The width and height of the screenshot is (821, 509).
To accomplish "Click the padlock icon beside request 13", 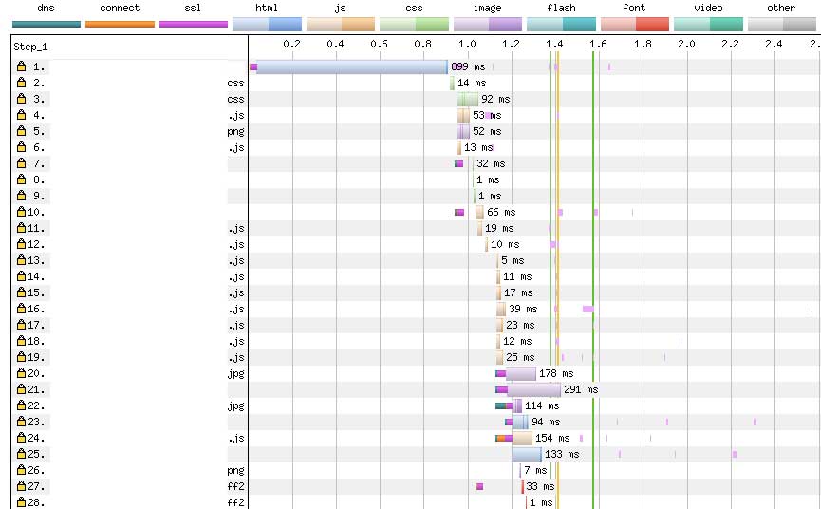I will click(x=21, y=261).
